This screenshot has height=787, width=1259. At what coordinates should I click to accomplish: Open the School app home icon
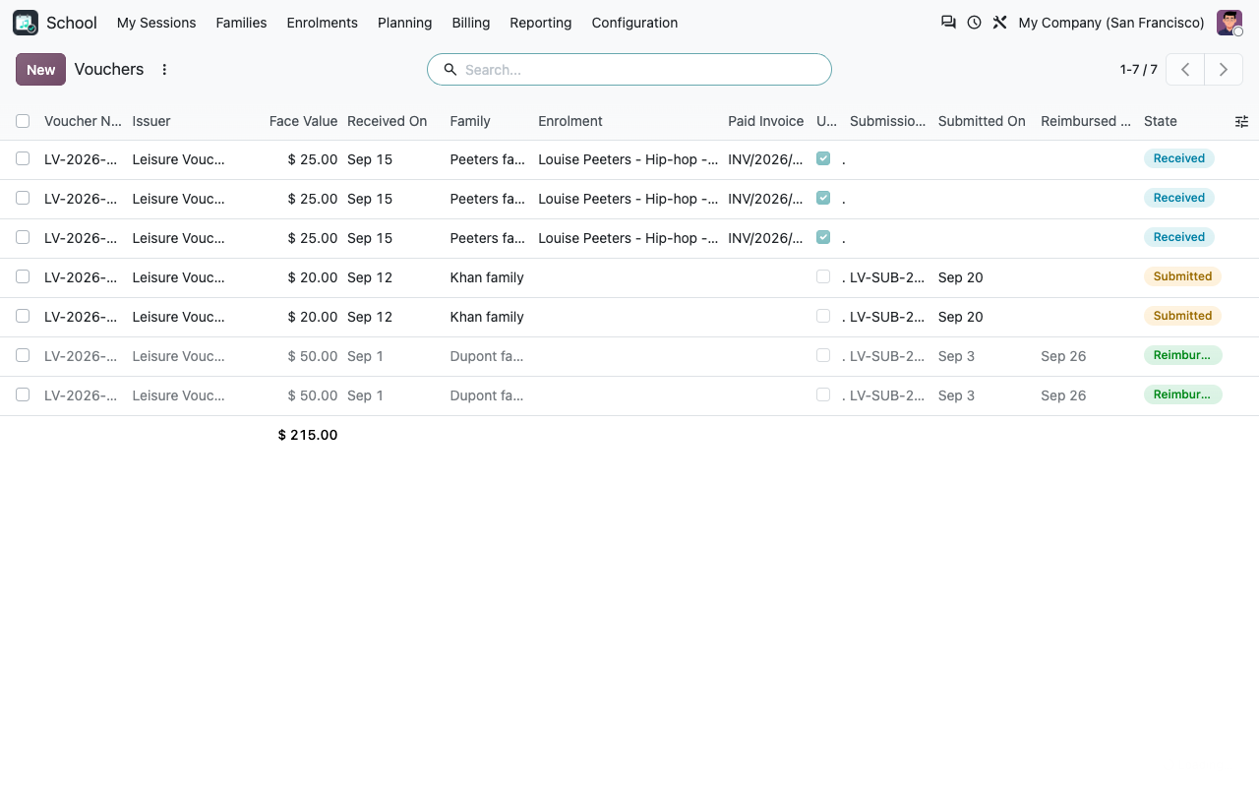click(x=26, y=23)
